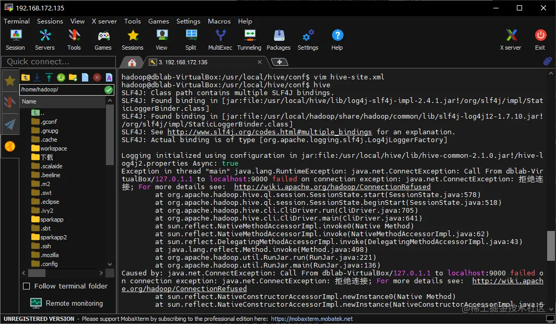The width and height of the screenshot is (556, 324).
Task: Click the paperclip attachment icon
Action: pos(548,61)
